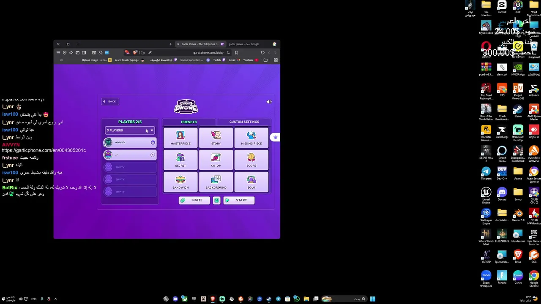Click the Gartic Phone logo
This screenshot has height=304, width=541.
pyautogui.click(x=186, y=106)
